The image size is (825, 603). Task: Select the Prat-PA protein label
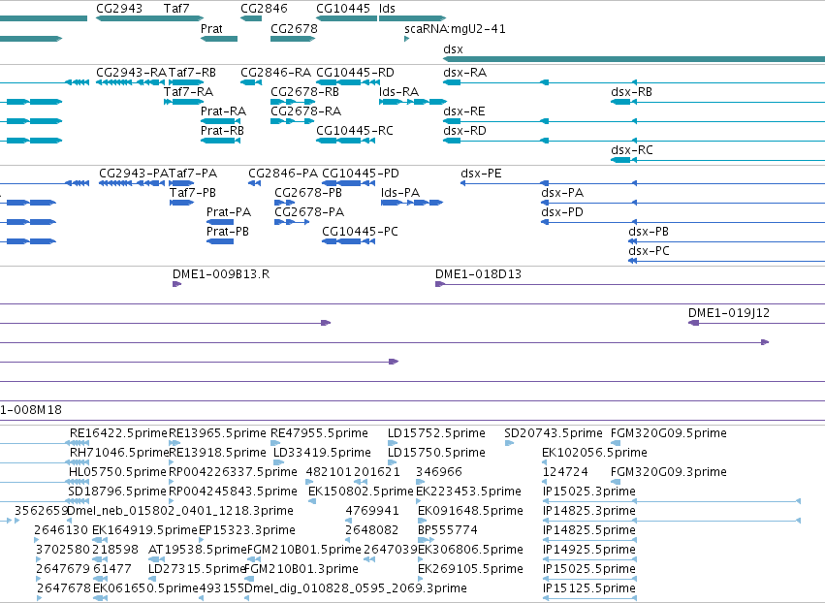[x=229, y=212]
